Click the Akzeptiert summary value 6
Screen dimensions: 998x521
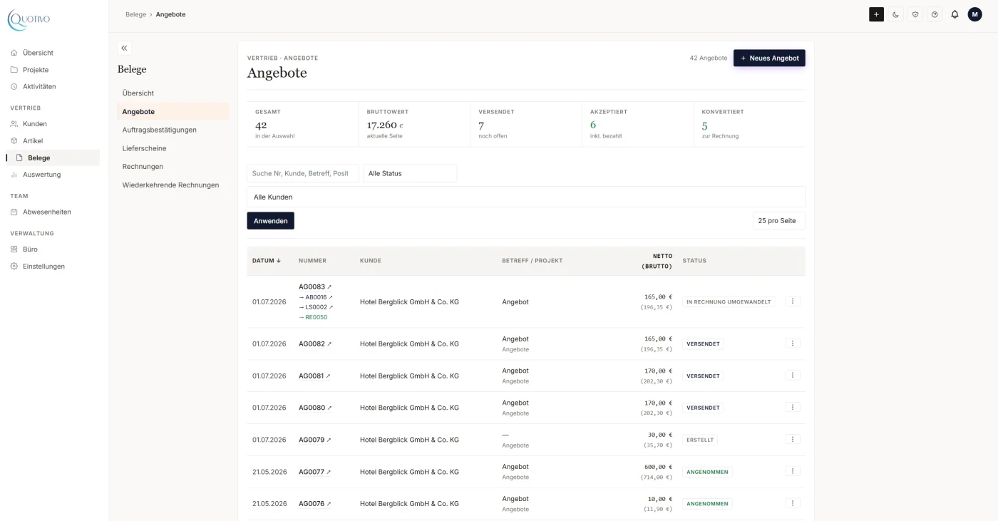pos(593,125)
